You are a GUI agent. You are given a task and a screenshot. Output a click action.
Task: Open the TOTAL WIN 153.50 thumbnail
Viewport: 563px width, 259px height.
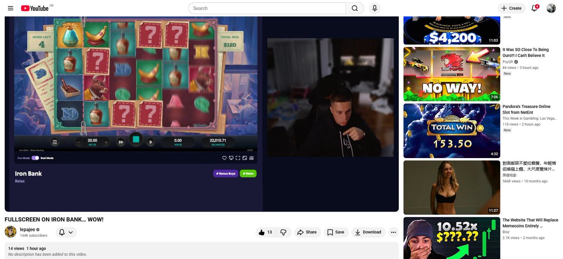[x=452, y=131]
